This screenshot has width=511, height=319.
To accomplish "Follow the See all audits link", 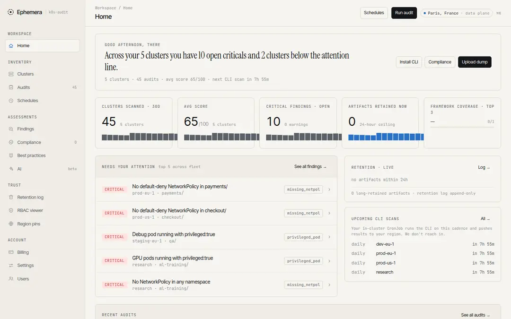I will coord(475,315).
